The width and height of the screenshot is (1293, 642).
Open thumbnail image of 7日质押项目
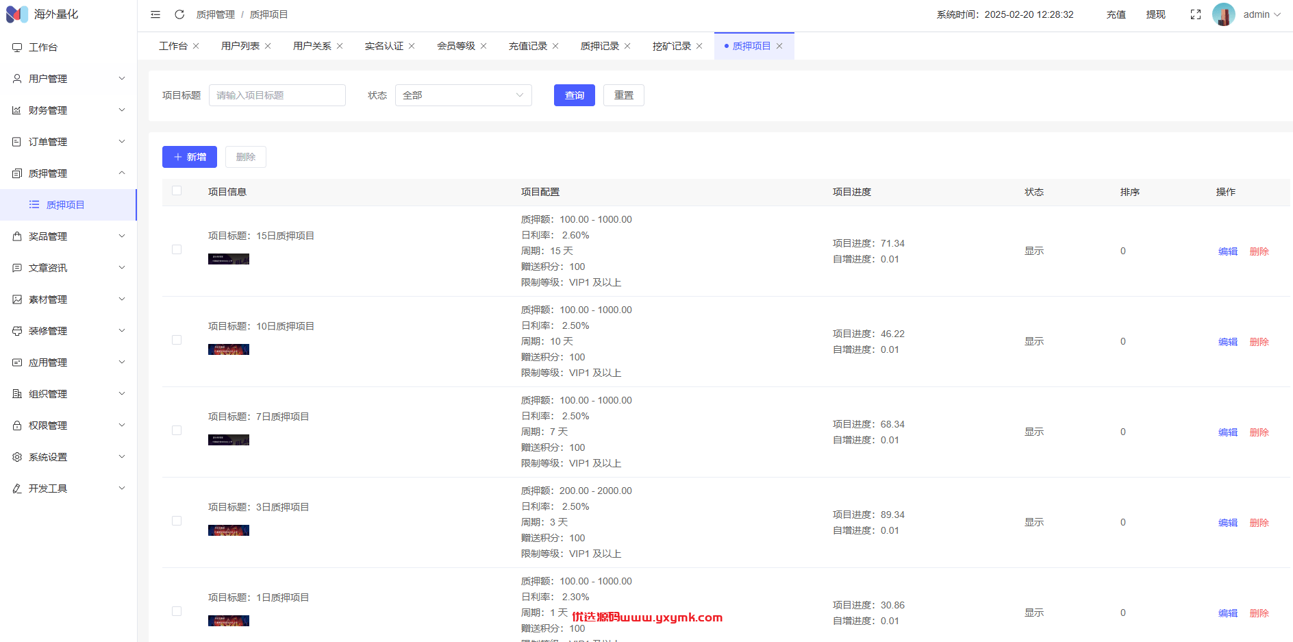pyautogui.click(x=229, y=440)
